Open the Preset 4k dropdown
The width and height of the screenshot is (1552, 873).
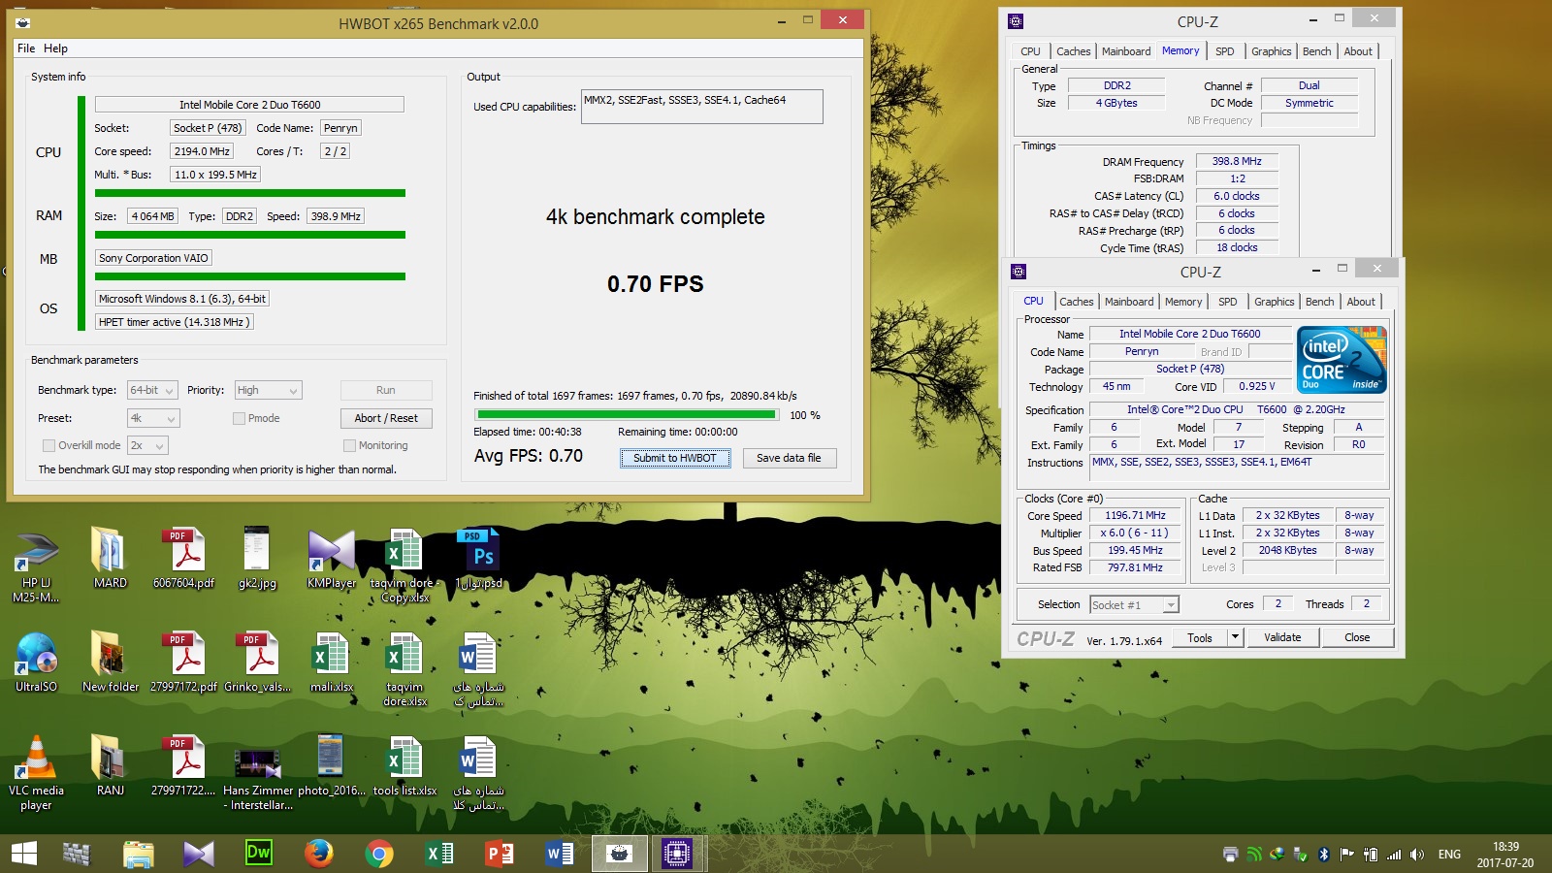(x=153, y=418)
